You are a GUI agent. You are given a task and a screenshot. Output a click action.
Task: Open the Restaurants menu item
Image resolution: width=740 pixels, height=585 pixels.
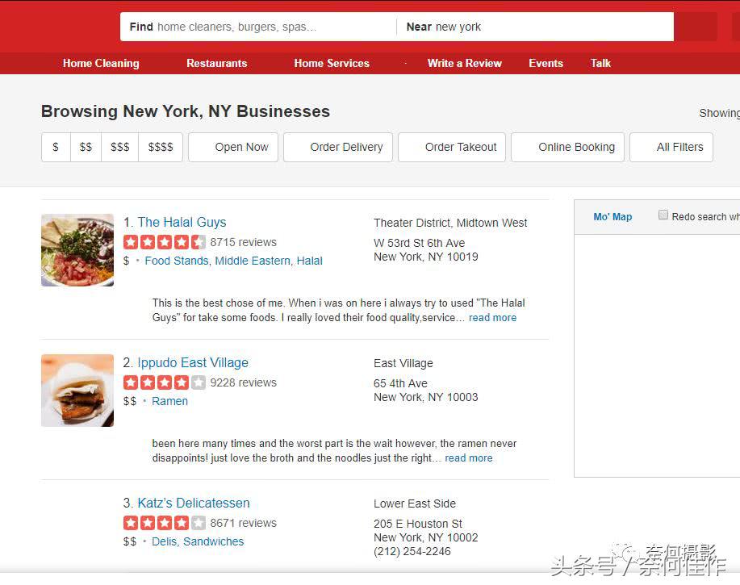216,63
